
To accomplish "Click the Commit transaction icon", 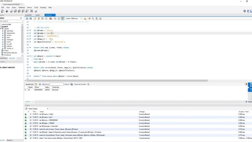I will pyautogui.click(x=55, y=19).
